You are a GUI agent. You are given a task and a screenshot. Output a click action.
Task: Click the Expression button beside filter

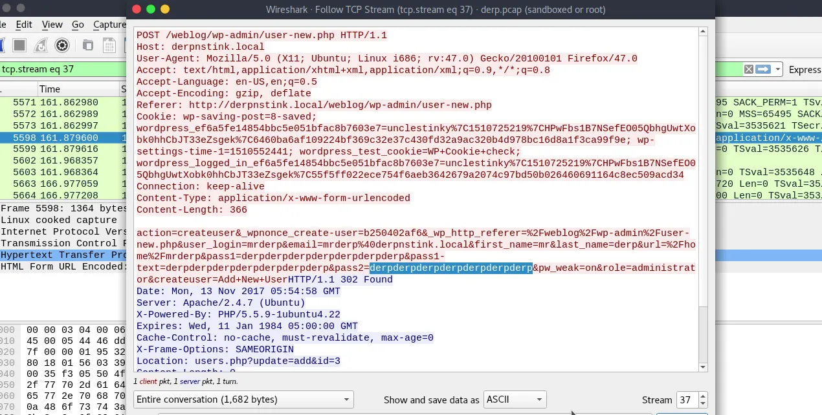click(x=805, y=69)
